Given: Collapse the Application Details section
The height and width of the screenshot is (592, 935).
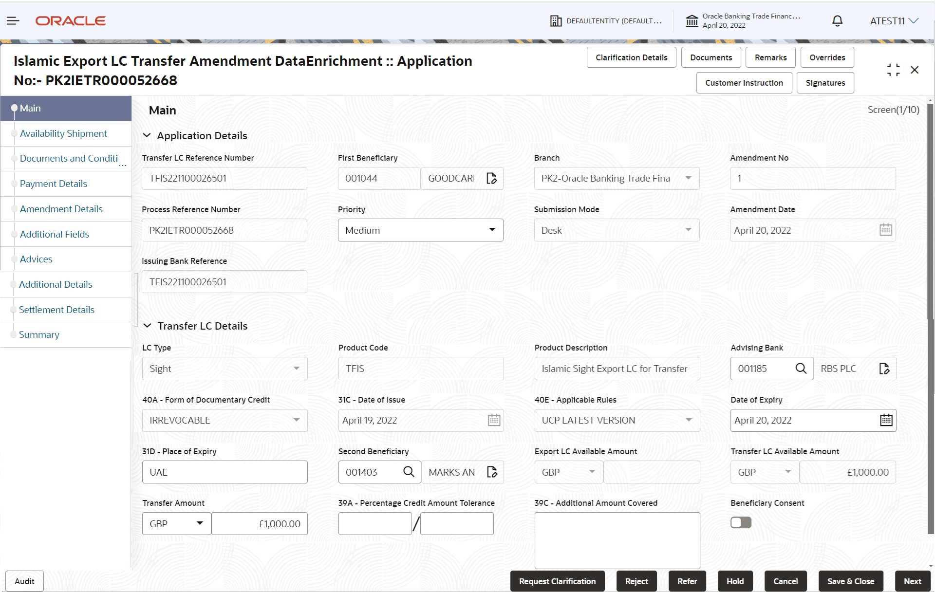Looking at the screenshot, I should point(147,136).
